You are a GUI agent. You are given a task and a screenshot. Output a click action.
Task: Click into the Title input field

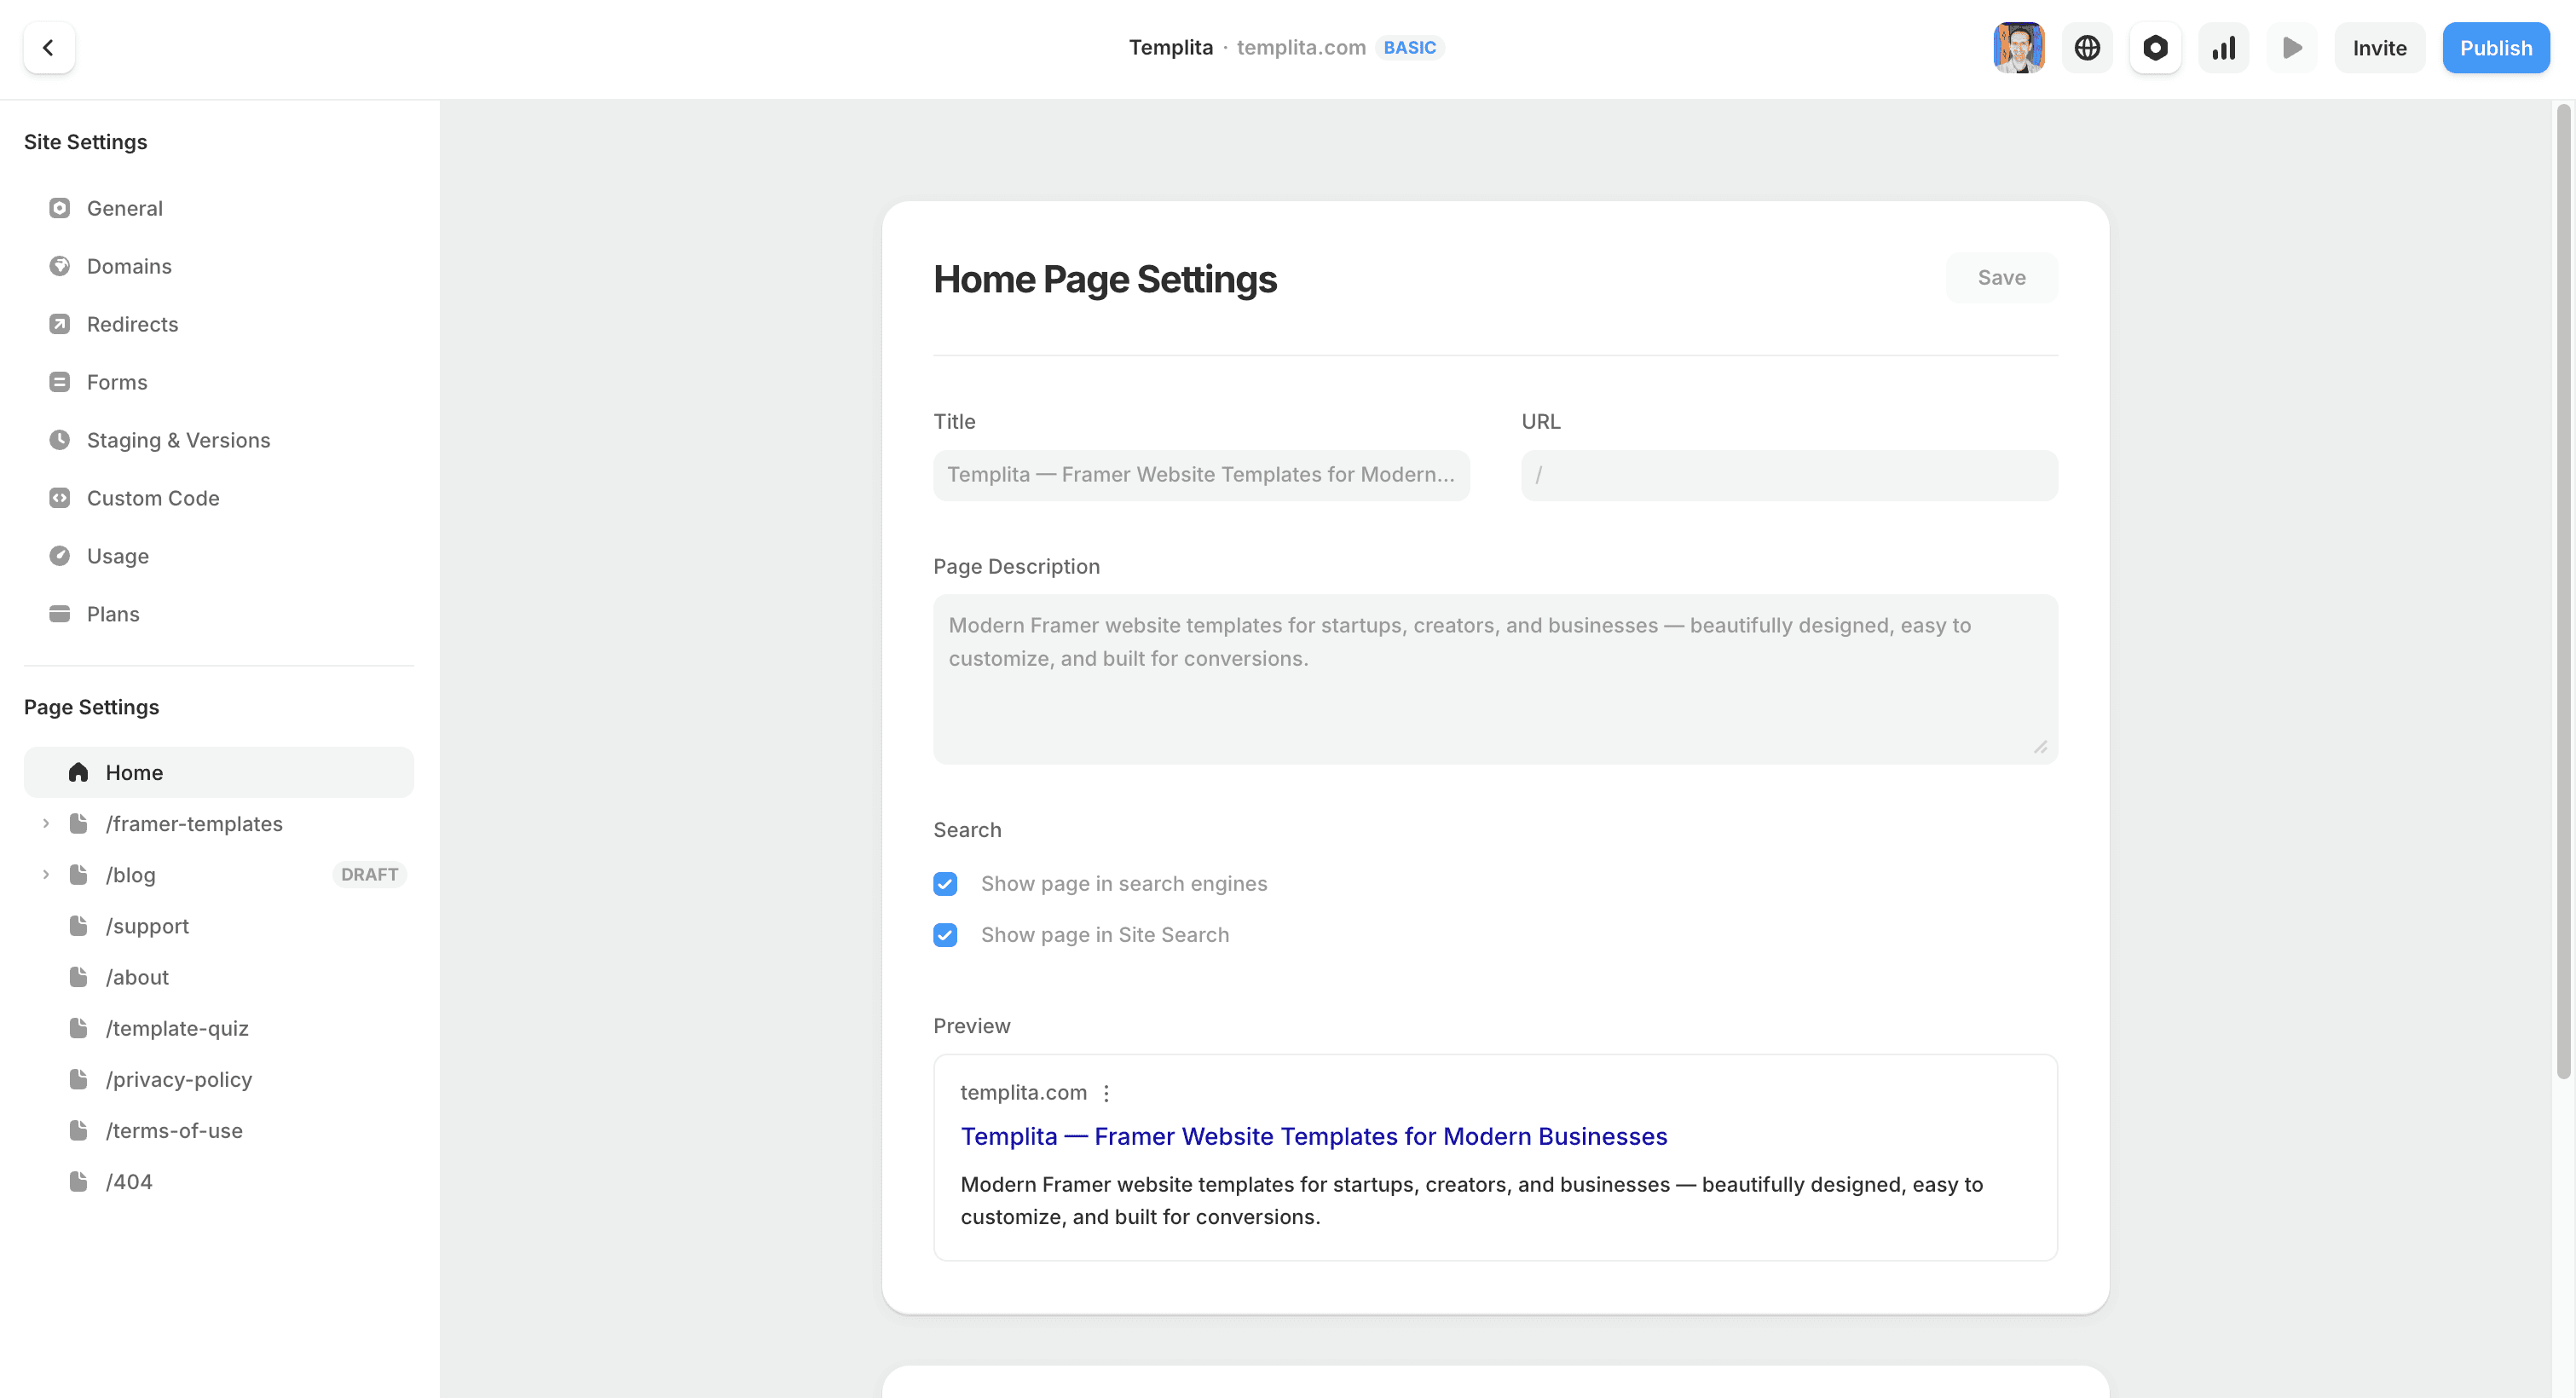click(1201, 475)
